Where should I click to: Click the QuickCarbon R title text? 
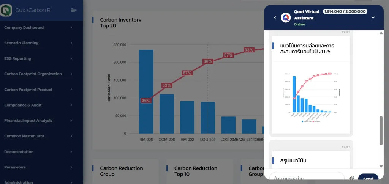(33, 10)
